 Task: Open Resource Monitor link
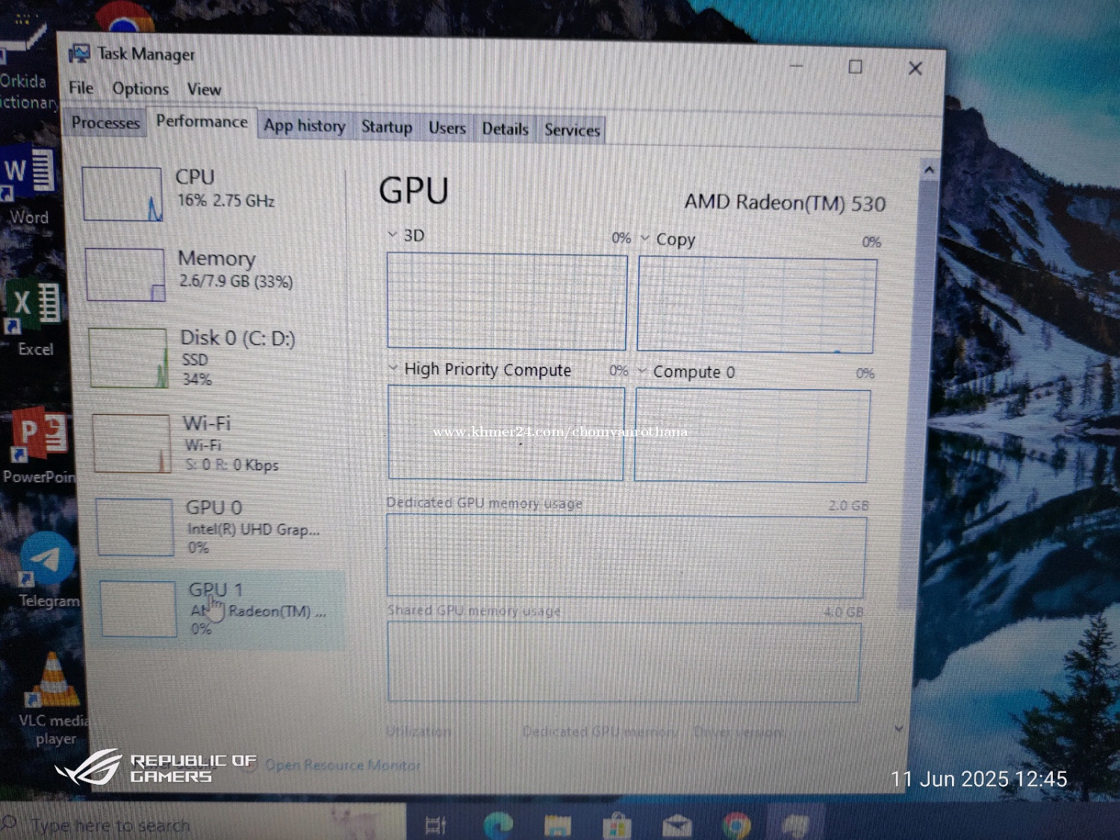tap(342, 765)
